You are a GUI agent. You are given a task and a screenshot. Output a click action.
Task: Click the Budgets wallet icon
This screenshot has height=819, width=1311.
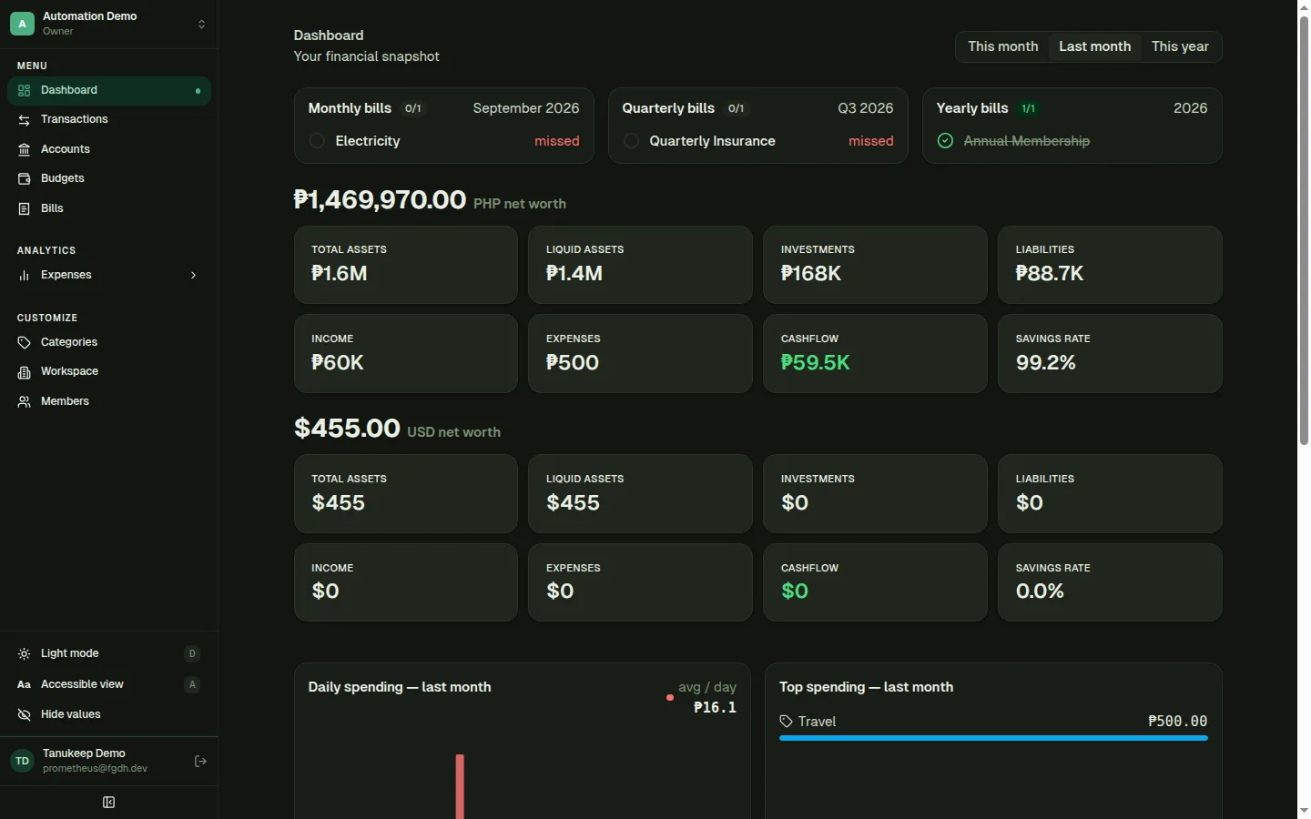(24, 178)
